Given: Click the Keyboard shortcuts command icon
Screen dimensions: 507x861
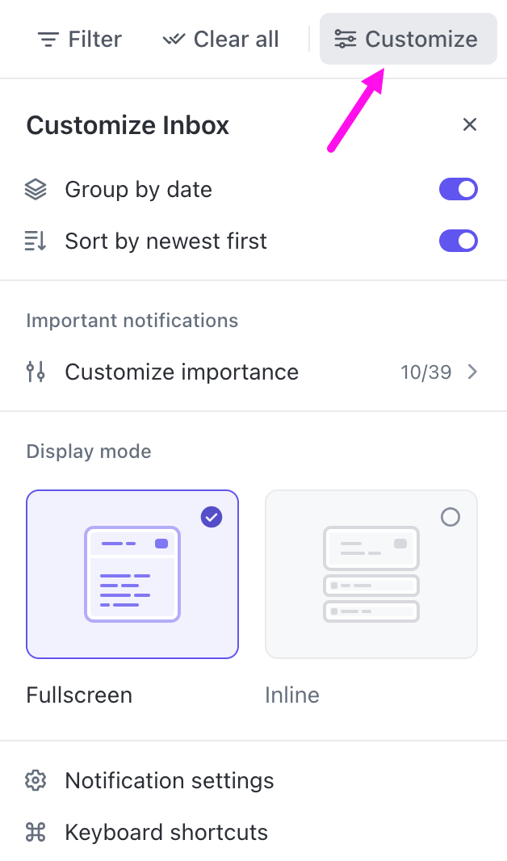Looking at the screenshot, I should click(36, 832).
